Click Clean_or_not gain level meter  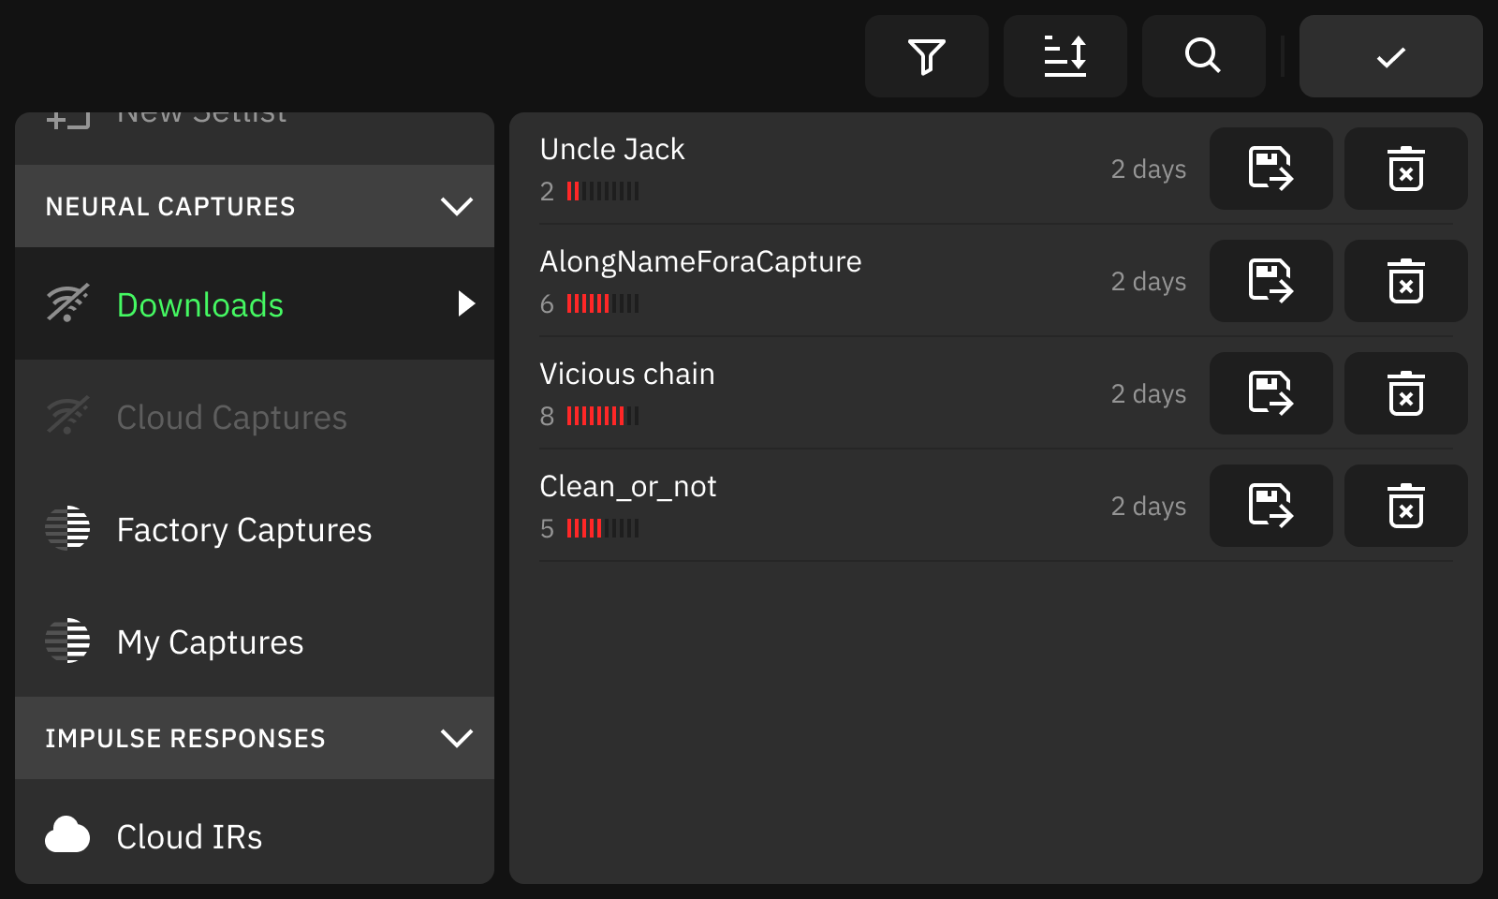[603, 529]
